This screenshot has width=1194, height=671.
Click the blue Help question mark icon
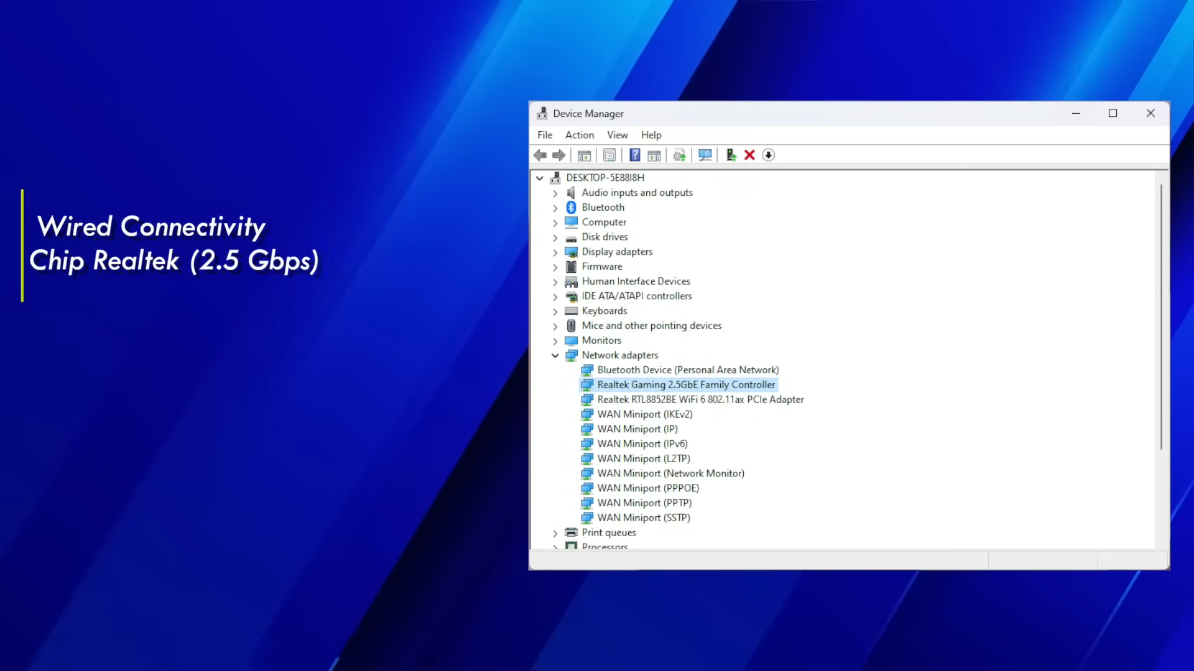point(634,155)
